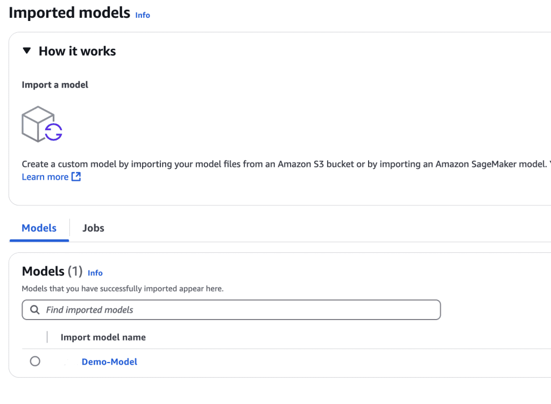Image resolution: width=551 pixels, height=404 pixels.
Task: Click the Imported models page heading
Action: (69, 13)
